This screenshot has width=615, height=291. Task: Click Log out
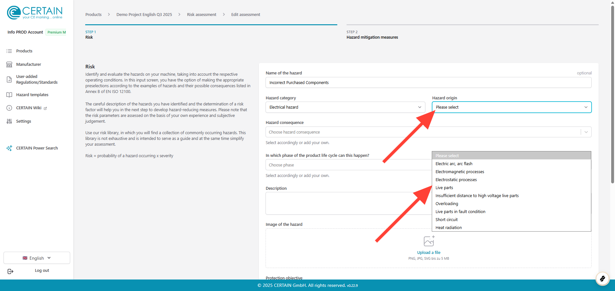pos(42,271)
